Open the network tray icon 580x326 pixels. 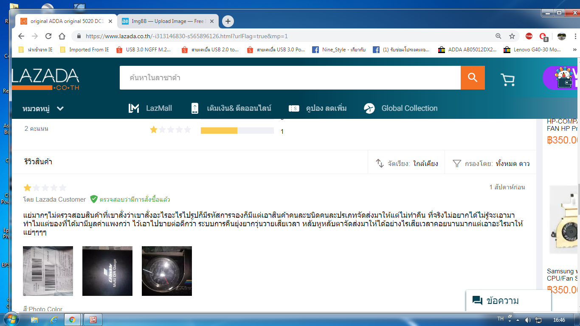coord(538,320)
